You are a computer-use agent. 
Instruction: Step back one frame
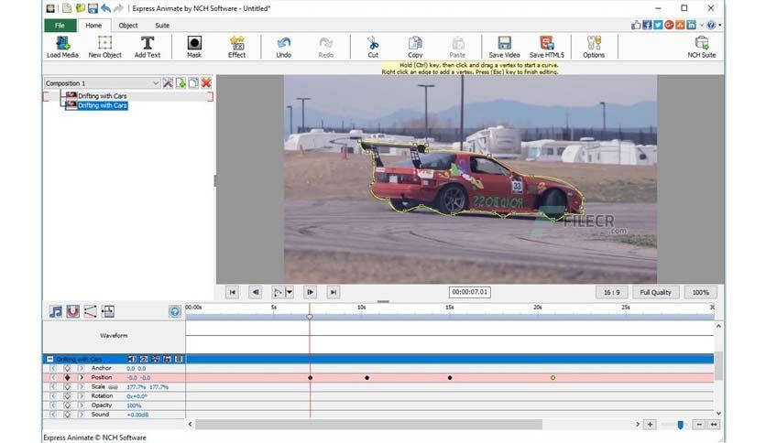255,292
